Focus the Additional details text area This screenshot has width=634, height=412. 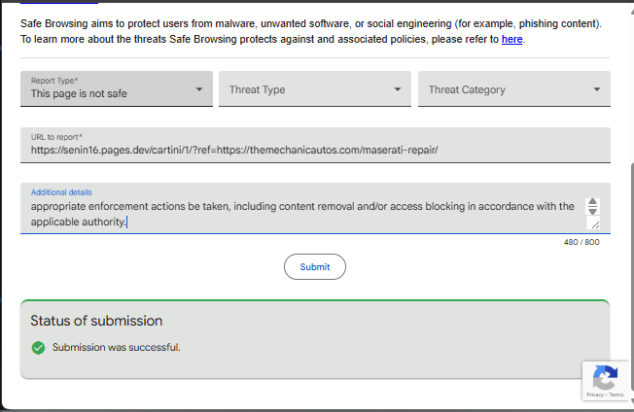[301, 214]
